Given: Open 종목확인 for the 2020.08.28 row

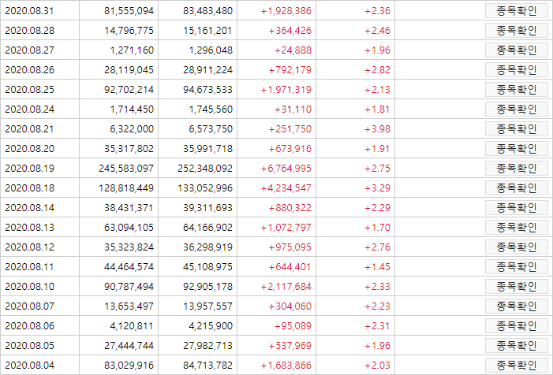Looking at the screenshot, I should (517, 31).
